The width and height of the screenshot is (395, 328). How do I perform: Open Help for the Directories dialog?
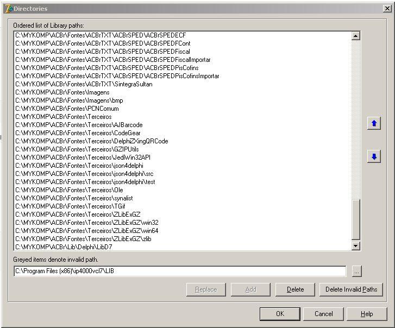click(x=367, y=314)
